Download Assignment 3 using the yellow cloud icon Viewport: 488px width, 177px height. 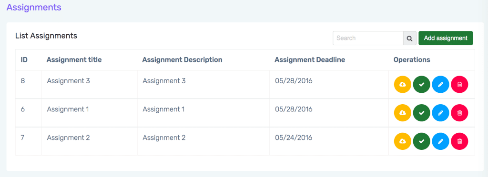[x=403, y=85]
